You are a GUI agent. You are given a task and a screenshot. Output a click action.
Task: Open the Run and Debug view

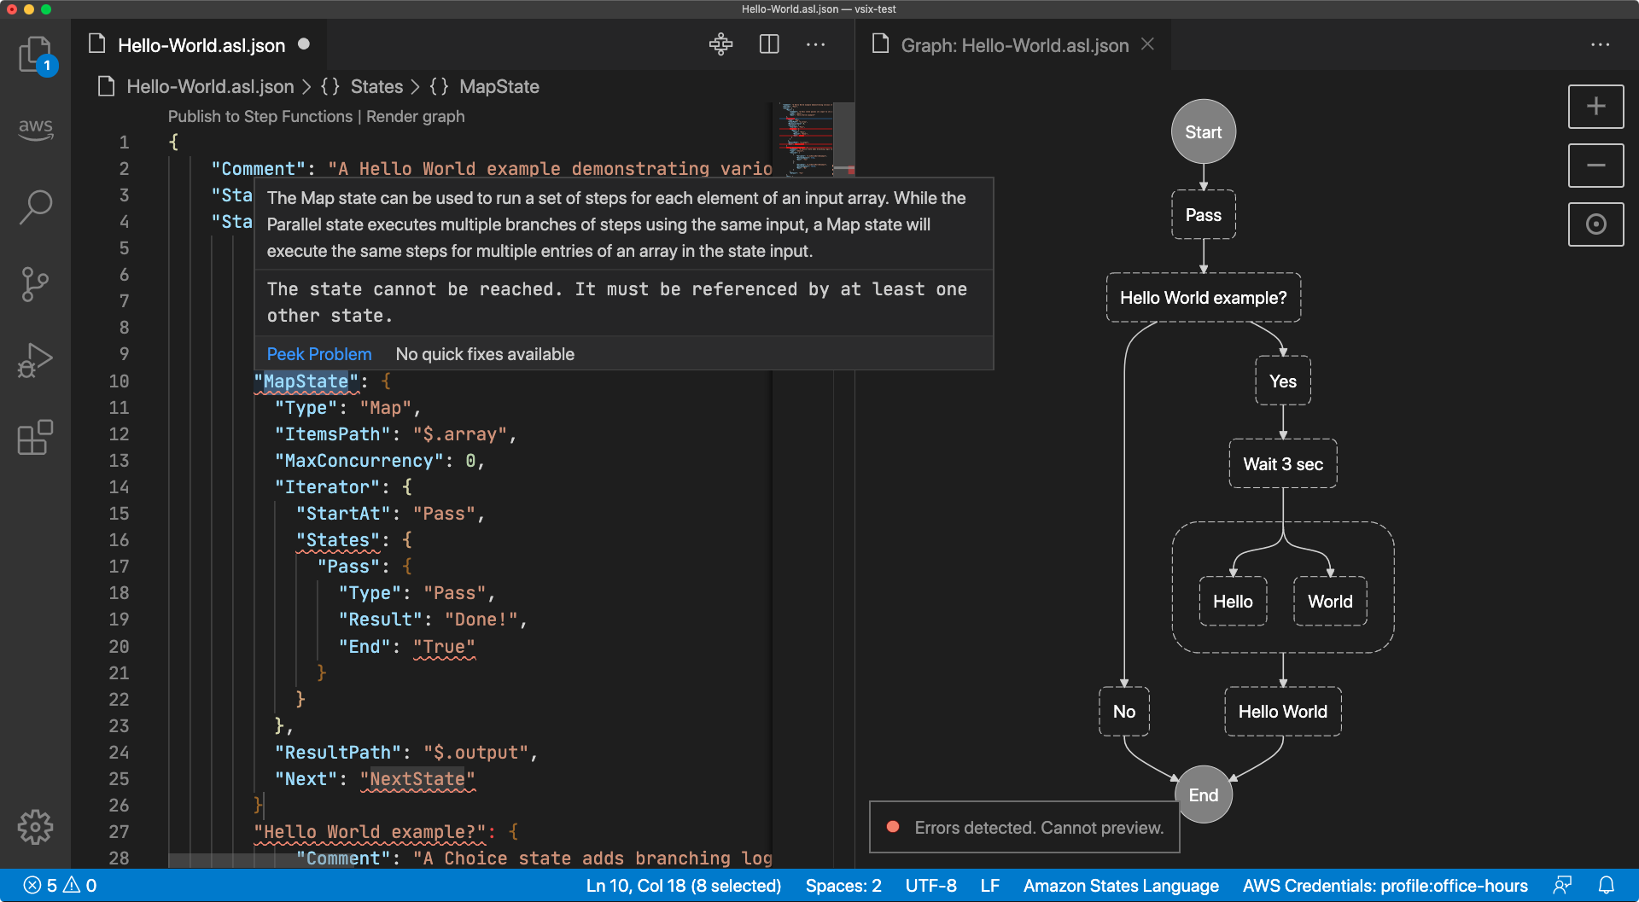pyautogui.click(x=35, y=361)
